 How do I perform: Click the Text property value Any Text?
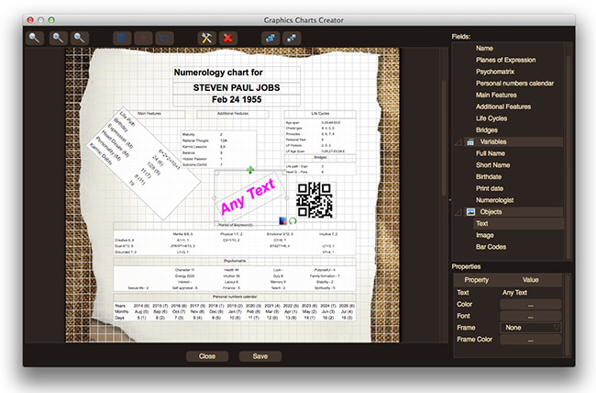coord(514,293)
